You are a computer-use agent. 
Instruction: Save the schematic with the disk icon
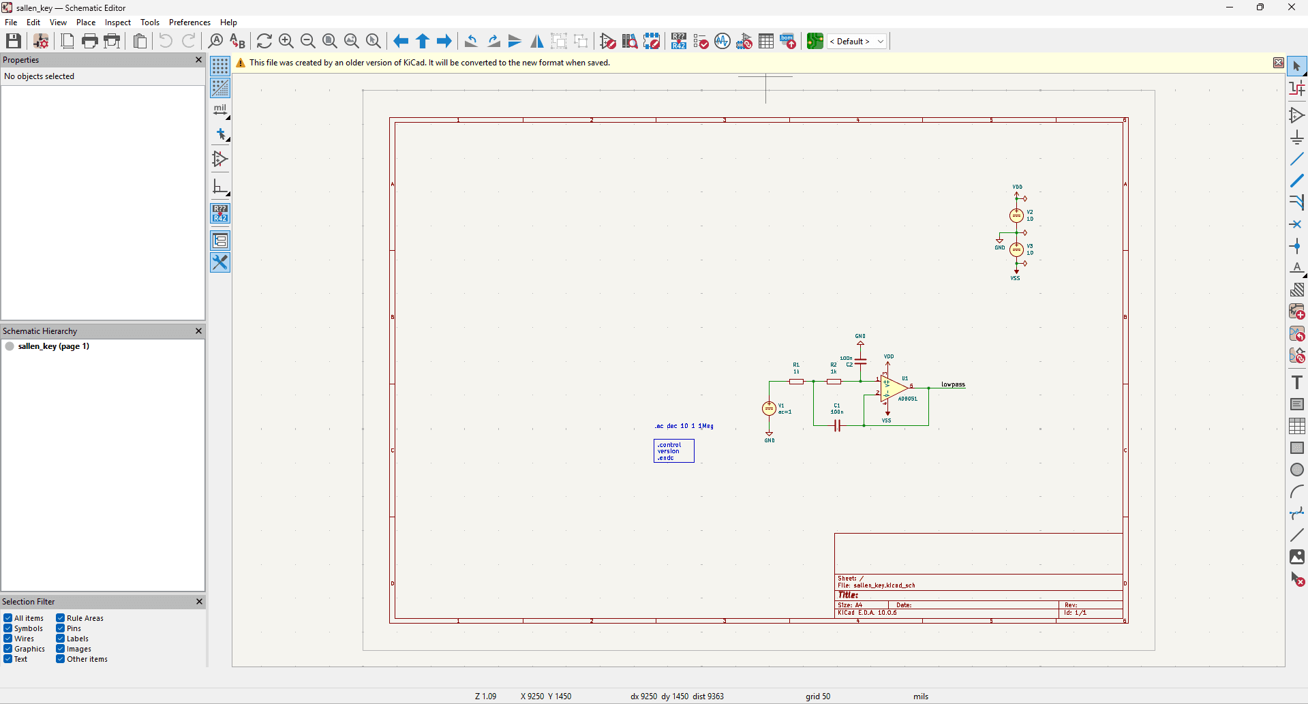14,41
